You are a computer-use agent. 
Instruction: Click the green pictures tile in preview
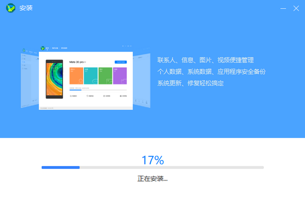(105, 76)
